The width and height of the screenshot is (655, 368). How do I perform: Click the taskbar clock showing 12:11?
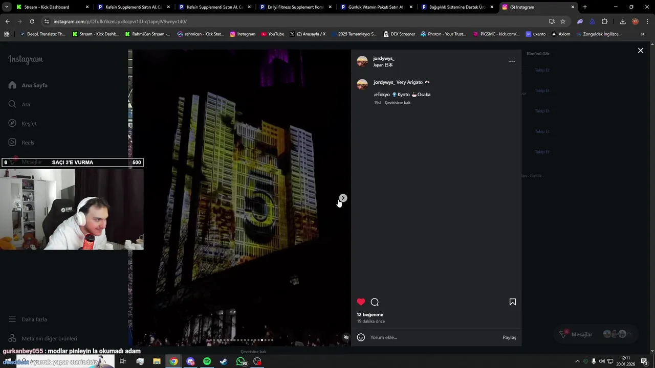(625, 361)
